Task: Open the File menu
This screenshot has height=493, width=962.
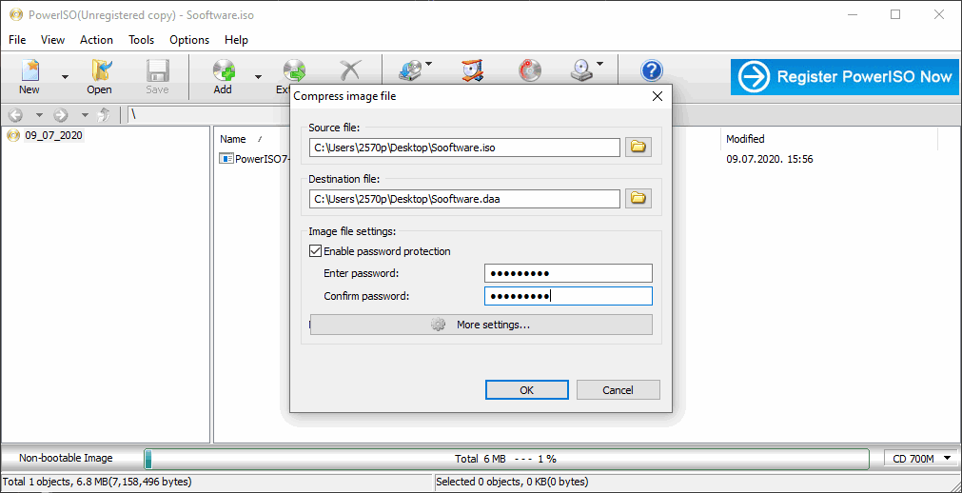Action: (x=17, y=40)
